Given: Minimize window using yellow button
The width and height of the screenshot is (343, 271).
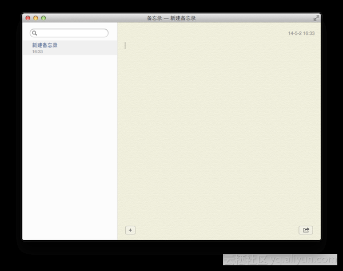Looking at the screenshot, I should (x=35, y=18).
